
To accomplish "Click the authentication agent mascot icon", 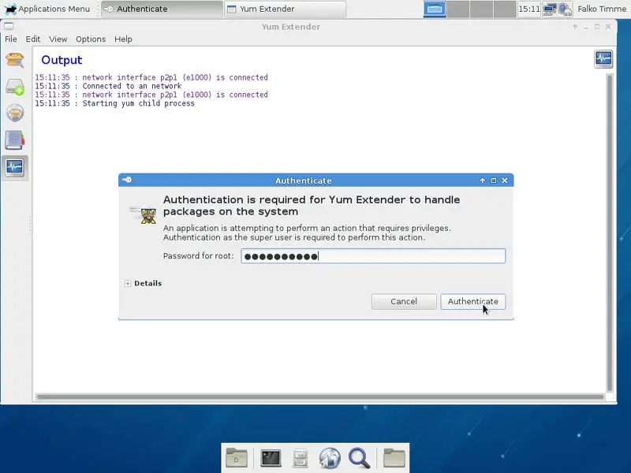I will point(144,214).
